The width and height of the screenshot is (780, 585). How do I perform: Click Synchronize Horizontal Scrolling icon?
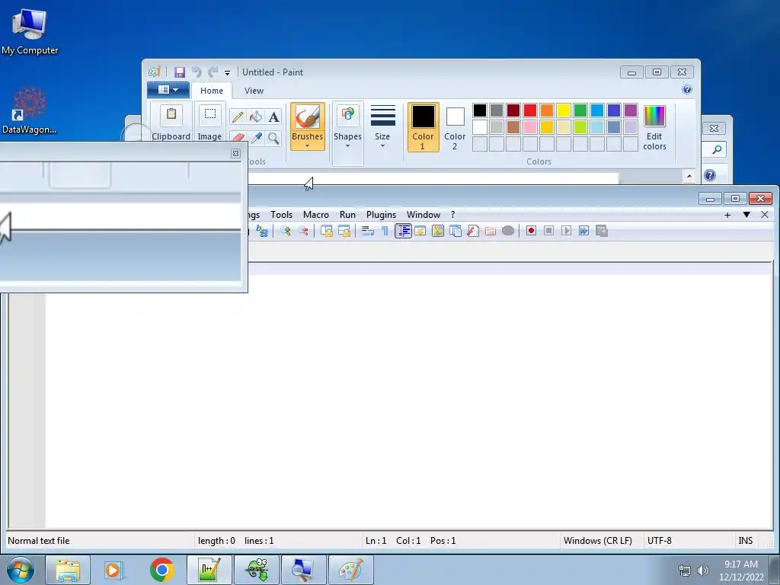344,231
